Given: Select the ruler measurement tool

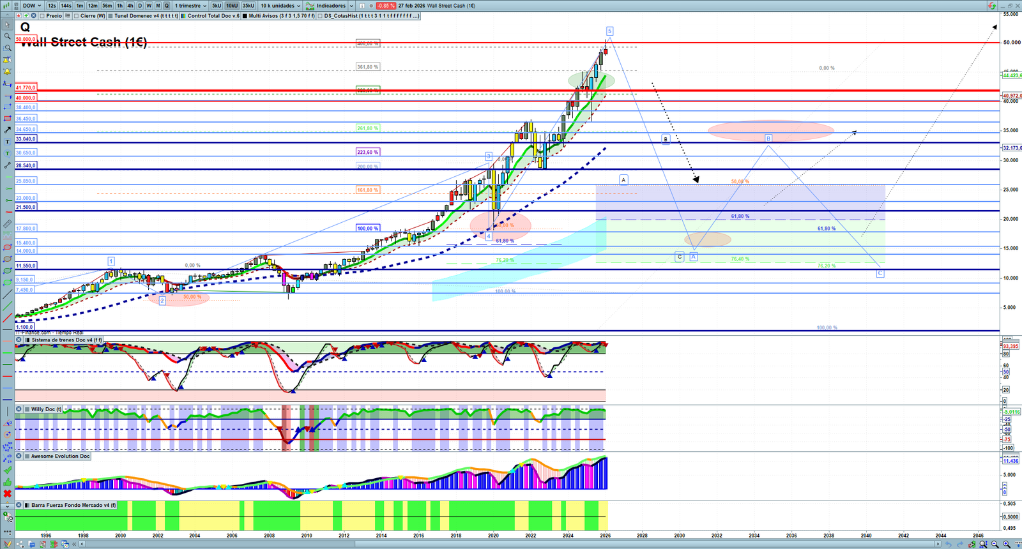Looking at the screenshot, I should click(x=7, y=224).
